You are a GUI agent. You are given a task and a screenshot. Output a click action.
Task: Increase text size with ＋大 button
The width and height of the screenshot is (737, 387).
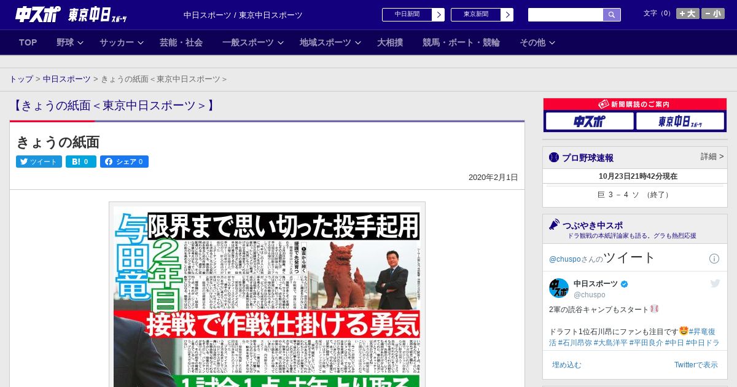coord(688,14)
